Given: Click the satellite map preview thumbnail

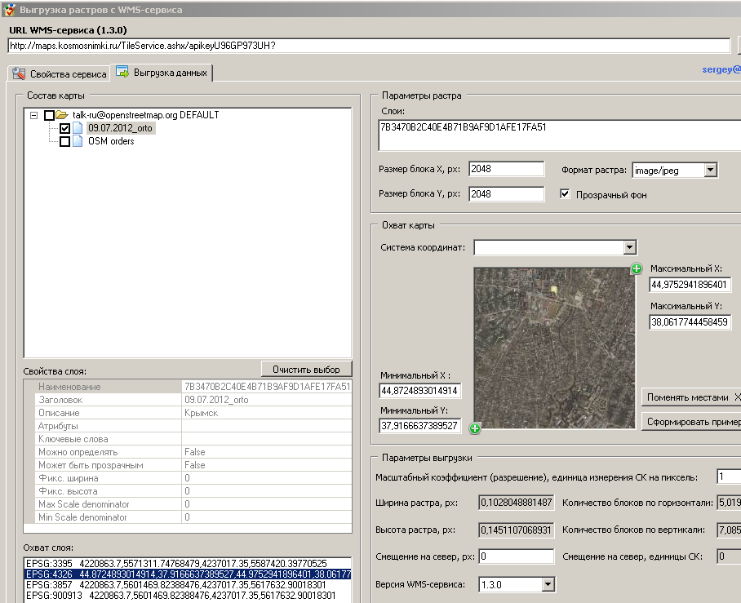Looking at the screenshot, I should (x=554, y=348).
